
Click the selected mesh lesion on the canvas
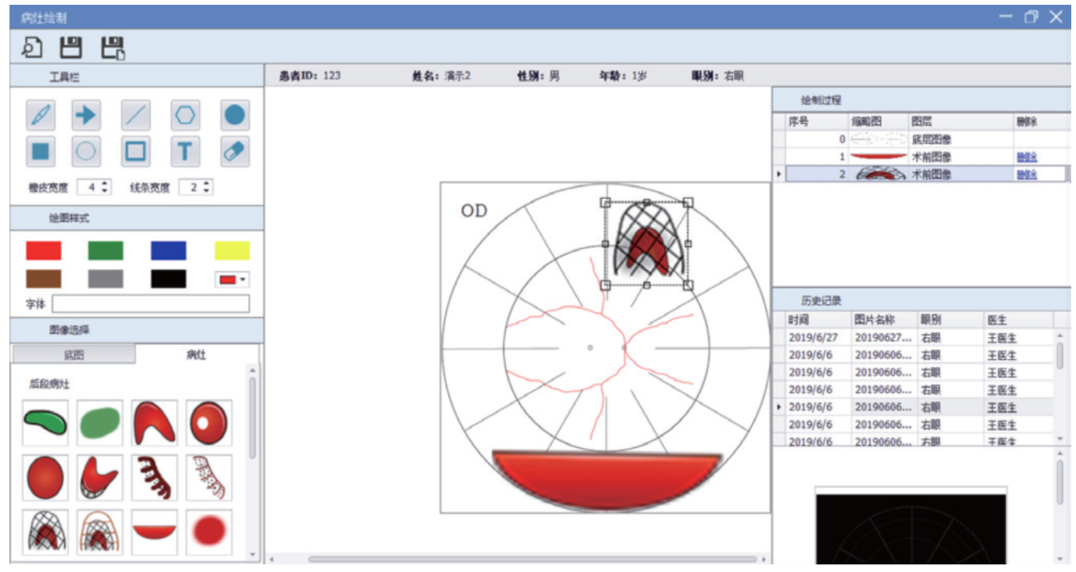646,243
